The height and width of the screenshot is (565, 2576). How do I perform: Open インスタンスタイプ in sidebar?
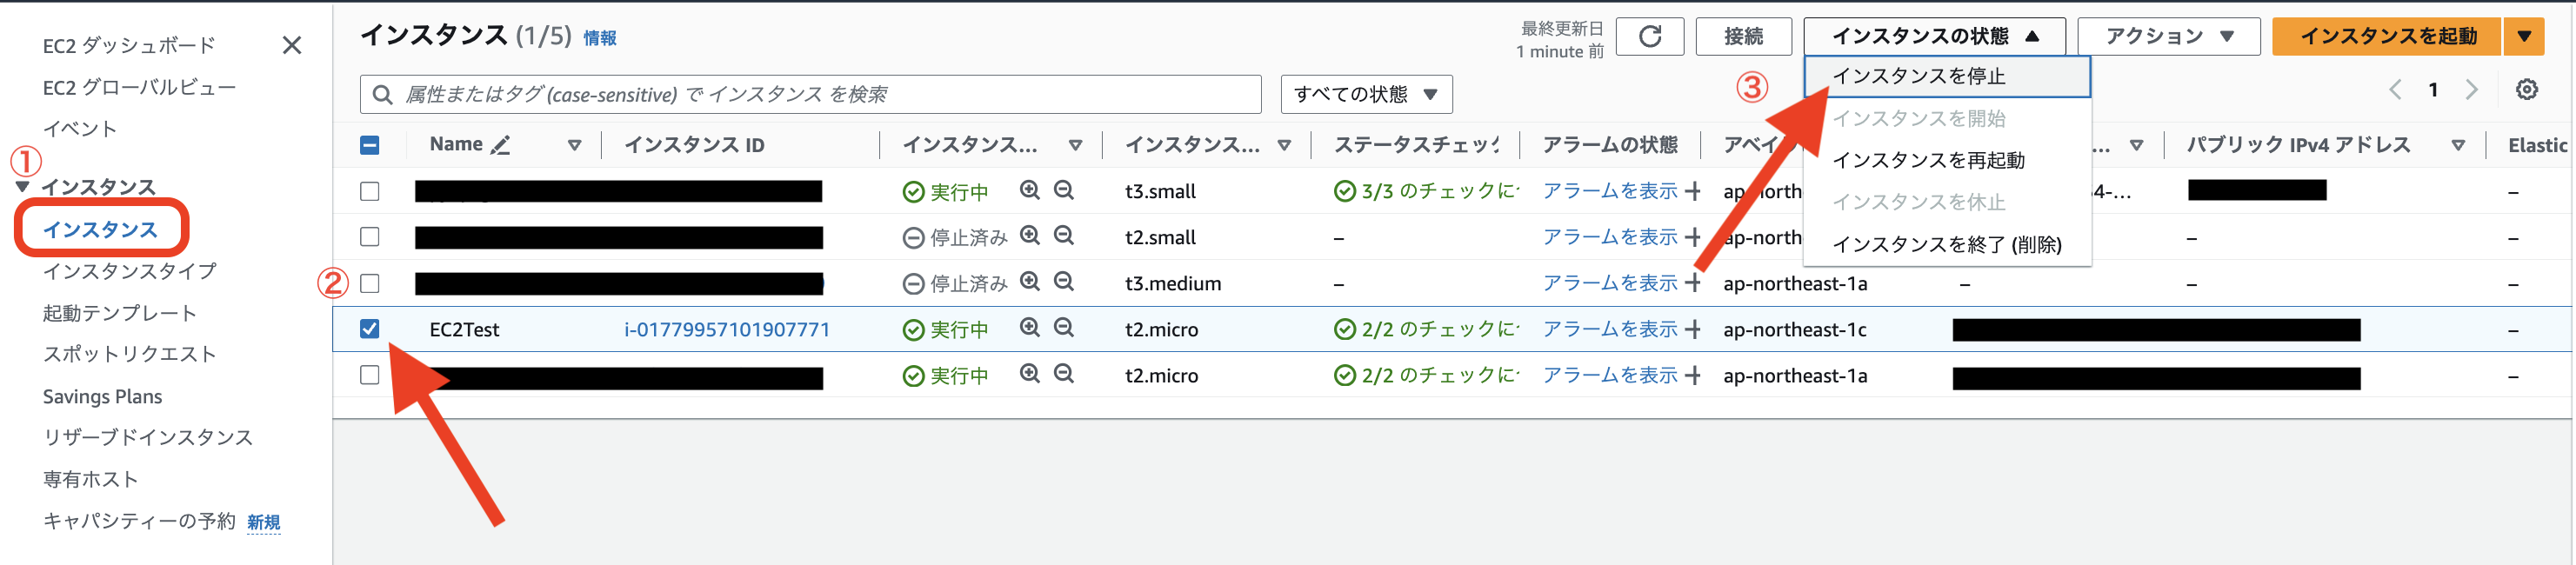pos(129,271)
